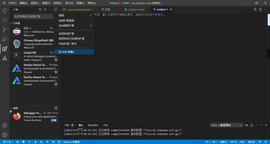Toggle output scroll lock icon
The height and width of the screenshot is (144, 270).
pos(252,125)
